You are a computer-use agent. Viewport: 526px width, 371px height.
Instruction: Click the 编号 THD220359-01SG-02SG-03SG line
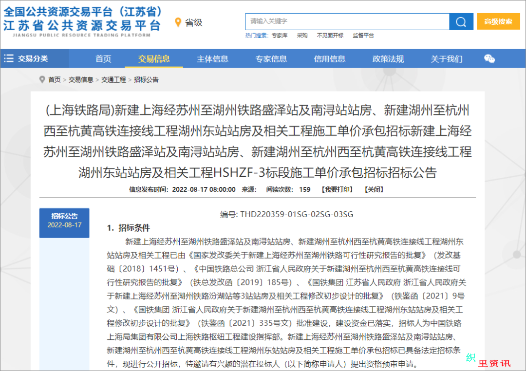click(286, 214)
